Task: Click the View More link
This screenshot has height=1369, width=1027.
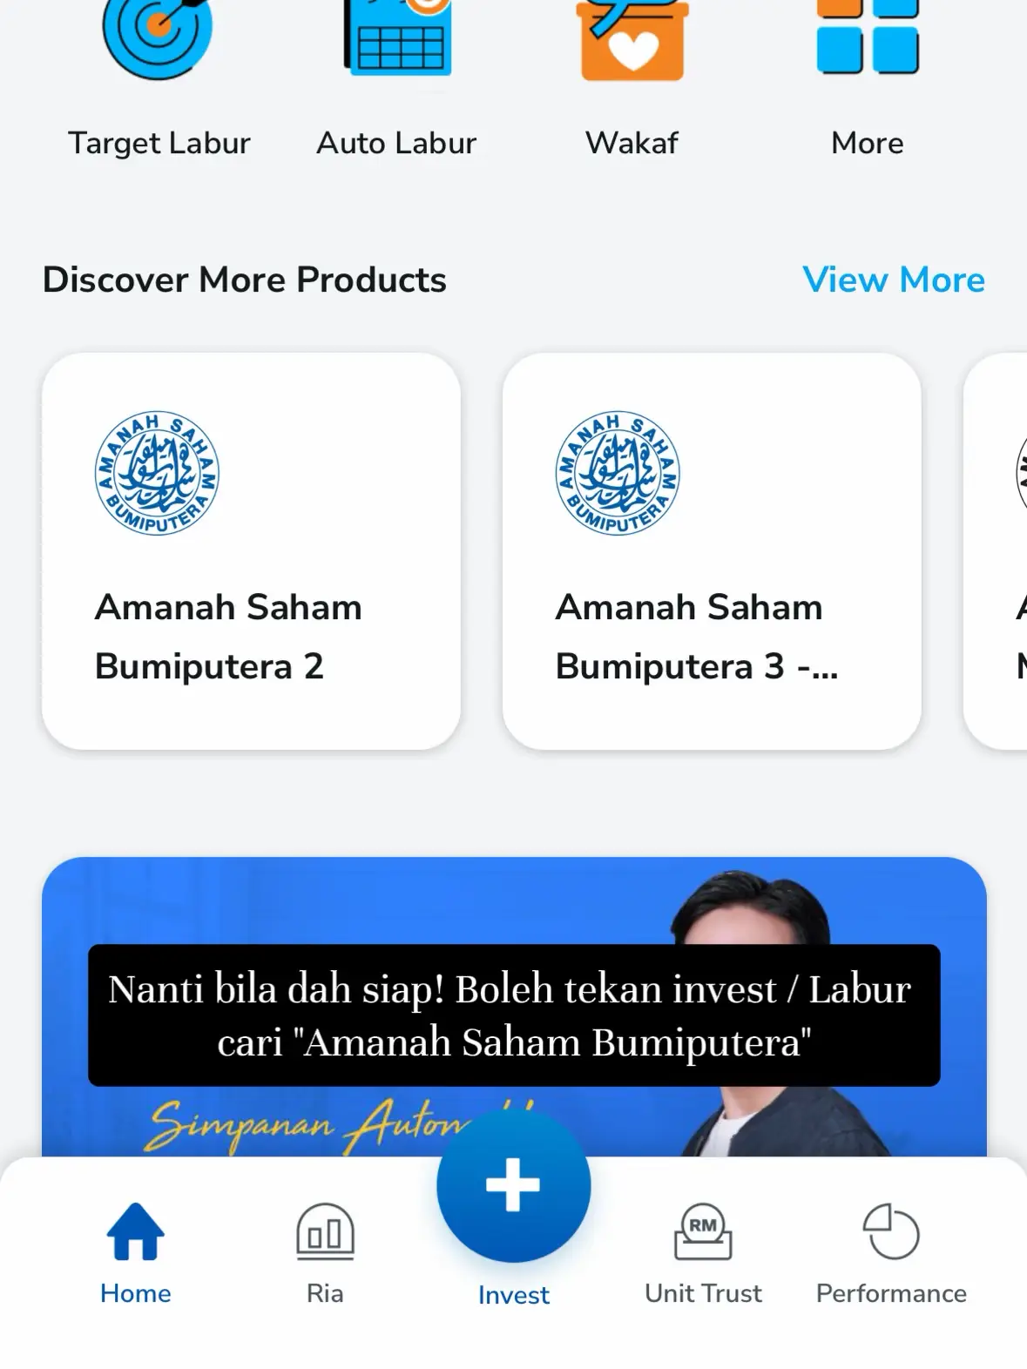Action: click(x=894, y=280)
